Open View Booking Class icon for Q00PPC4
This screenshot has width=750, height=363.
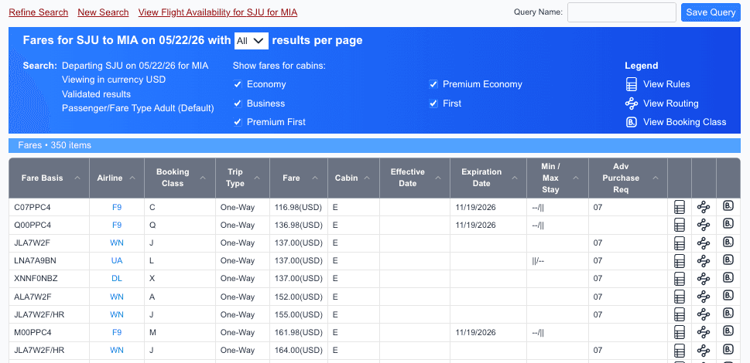tap(728, 224)
